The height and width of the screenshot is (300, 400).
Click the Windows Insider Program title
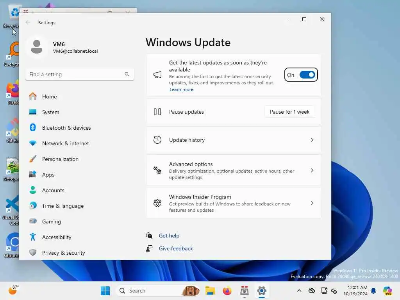[x=200, y=197]
